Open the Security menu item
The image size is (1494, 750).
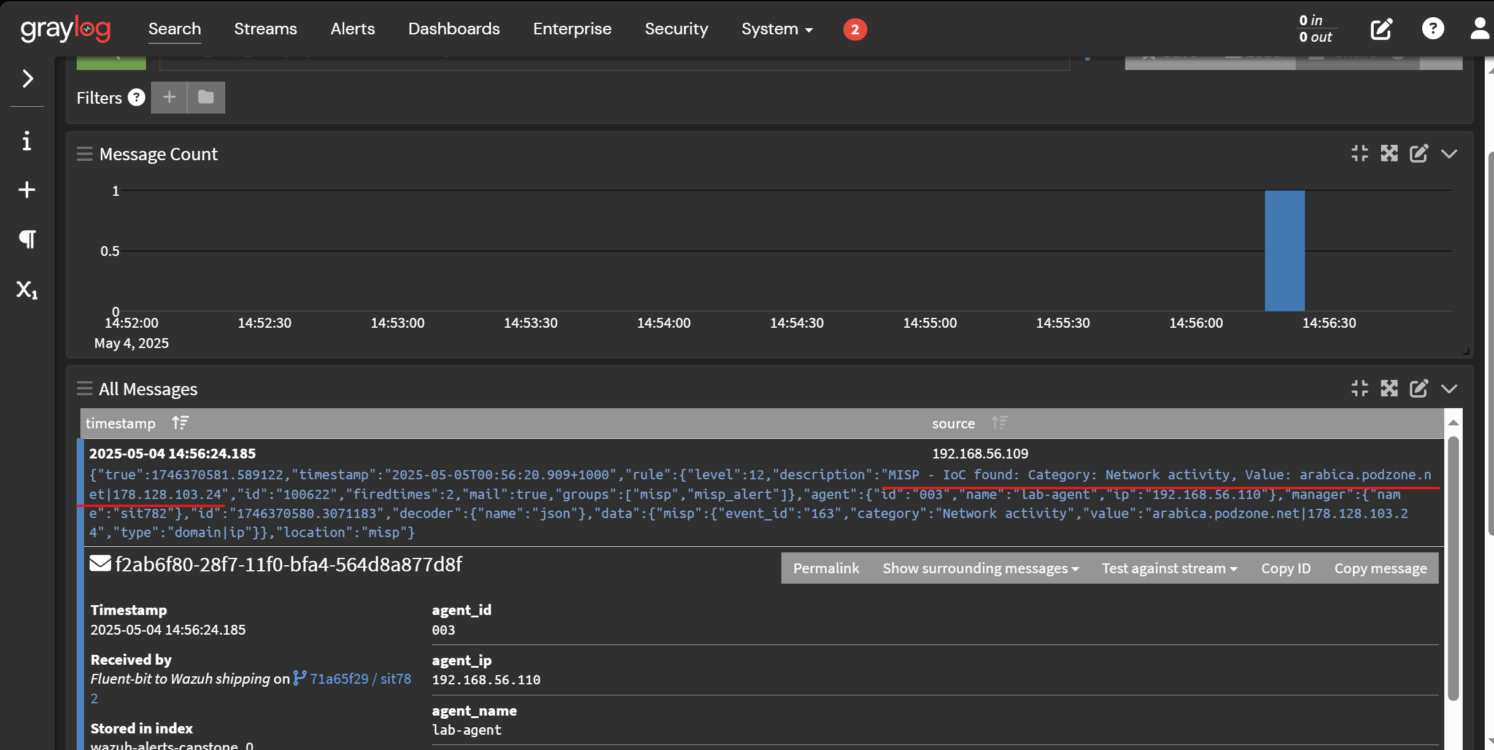pyautogui.click(x=676, y=29)
